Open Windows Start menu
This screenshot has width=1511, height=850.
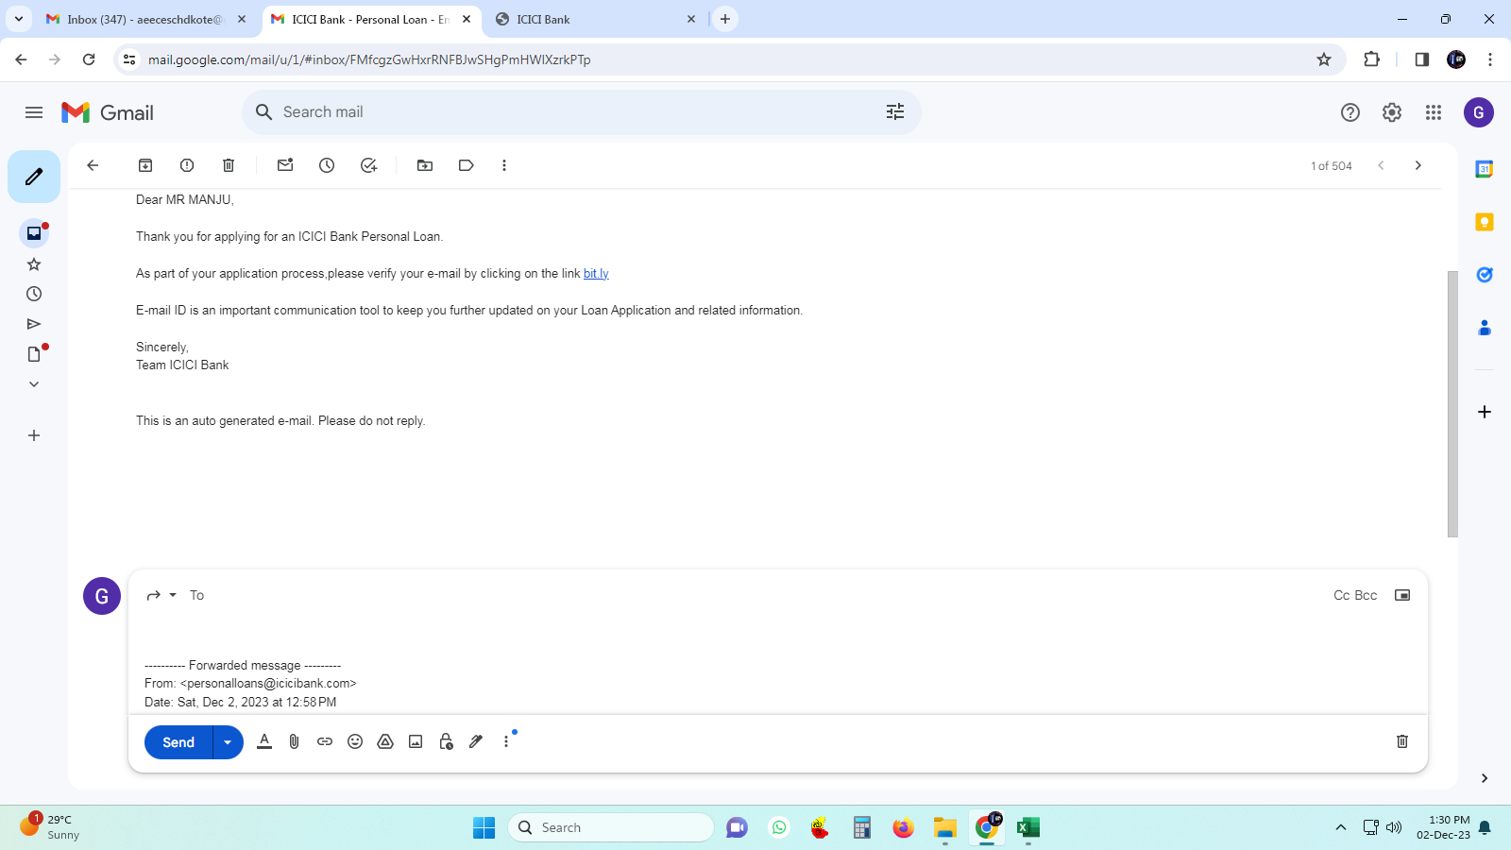(484, 828)
